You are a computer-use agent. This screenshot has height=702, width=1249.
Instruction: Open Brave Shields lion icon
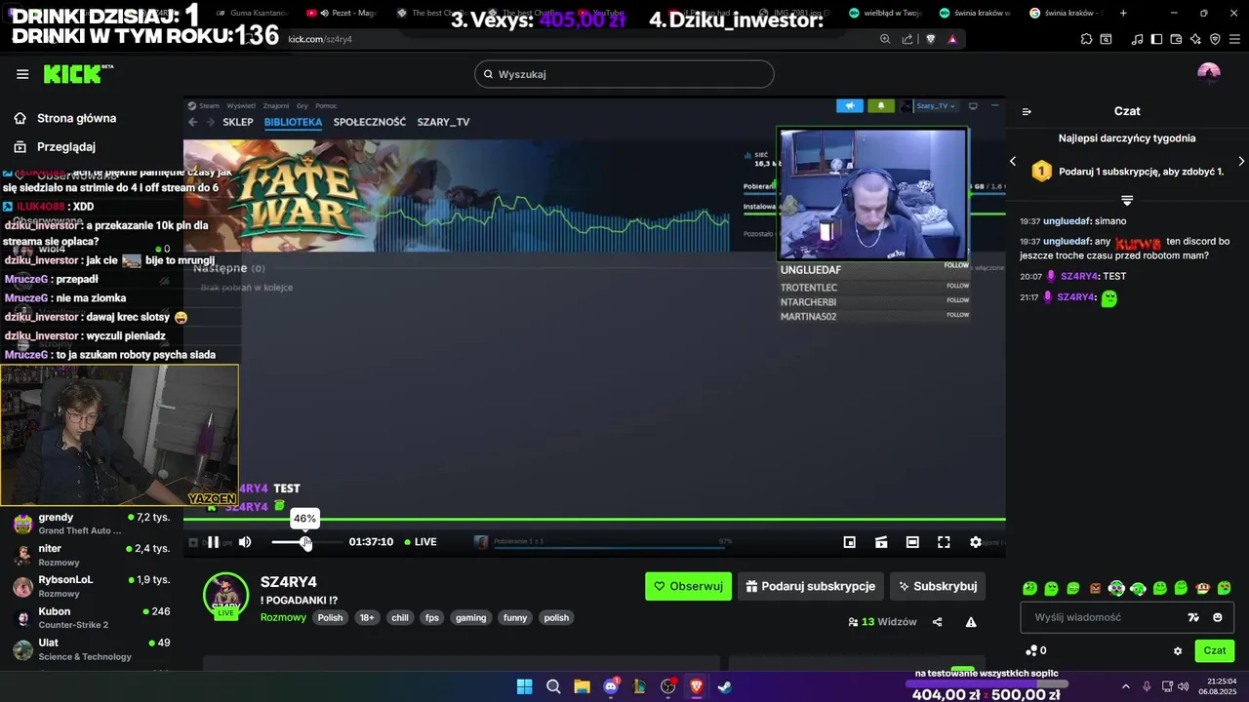click(x=931, y=39)
